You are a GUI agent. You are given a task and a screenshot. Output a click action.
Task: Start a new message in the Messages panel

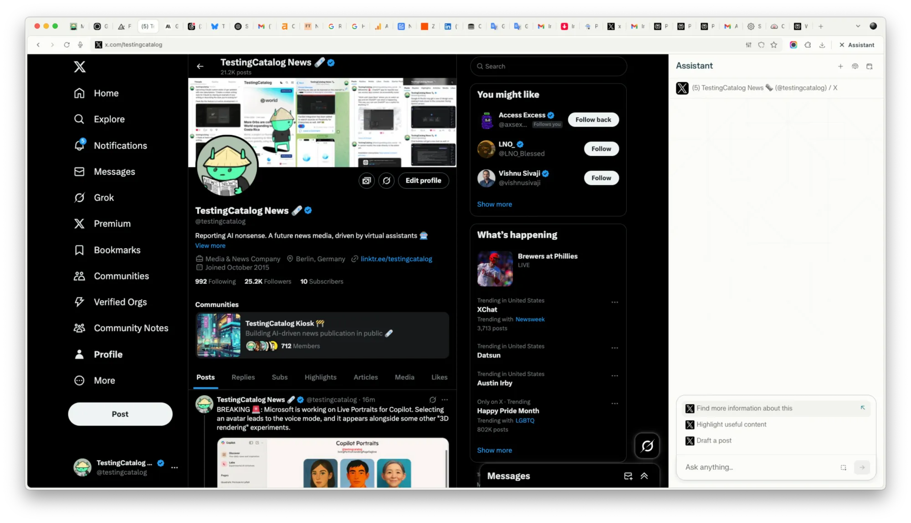click(628, 476)
